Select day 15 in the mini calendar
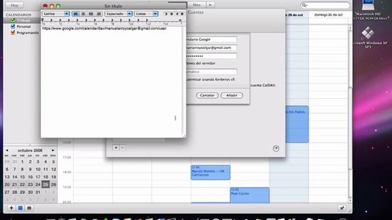392x220 pixels. 22,177
